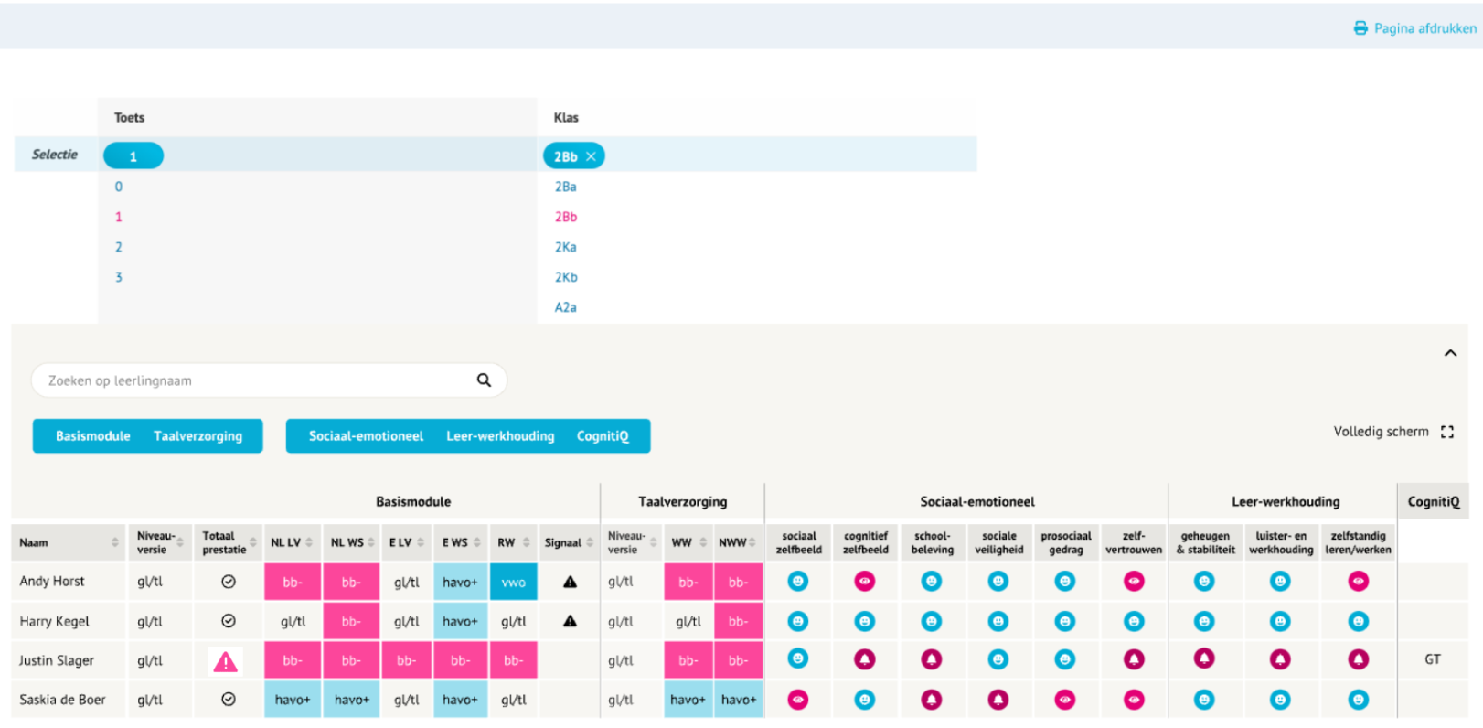Click the search magnifier icon
This screenshot has height=728, width=1483.
(484, 380)
